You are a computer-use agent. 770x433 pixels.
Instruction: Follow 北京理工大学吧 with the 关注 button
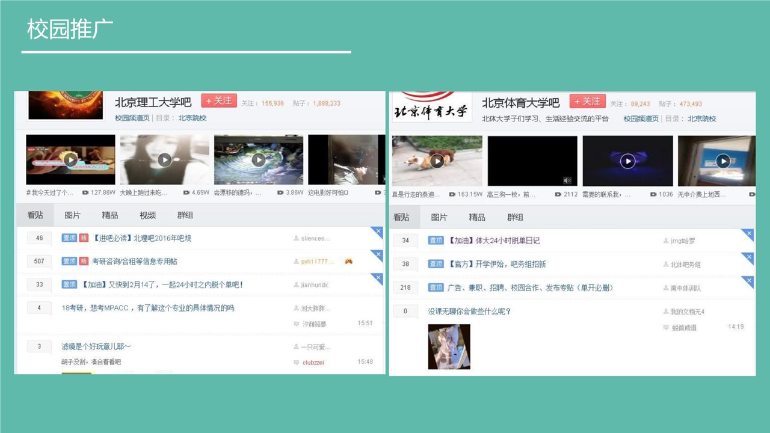tap(219, 101)
